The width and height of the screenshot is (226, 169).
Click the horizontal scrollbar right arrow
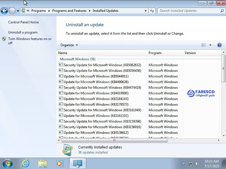[219, 140]
